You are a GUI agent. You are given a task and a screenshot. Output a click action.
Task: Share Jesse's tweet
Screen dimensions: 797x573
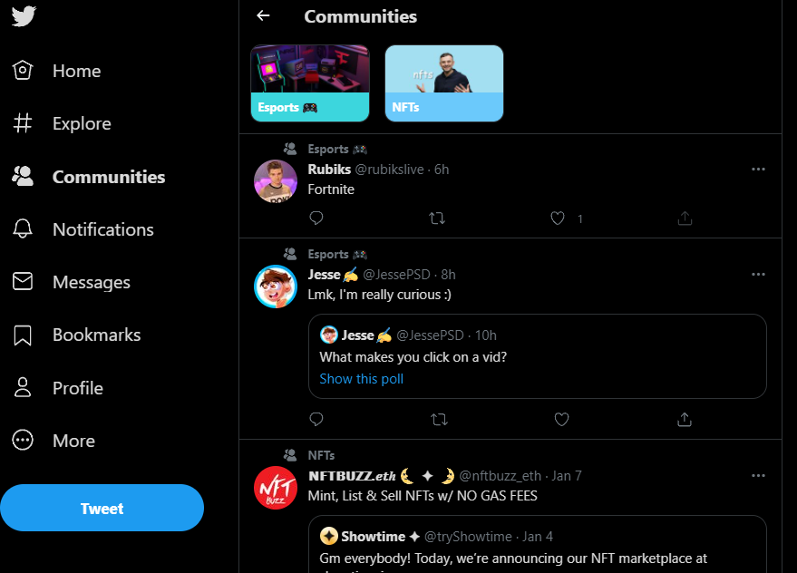coord(685,419)
